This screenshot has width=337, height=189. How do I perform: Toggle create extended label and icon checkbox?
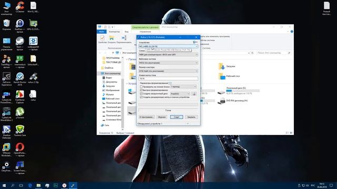[x=141, y=97]
